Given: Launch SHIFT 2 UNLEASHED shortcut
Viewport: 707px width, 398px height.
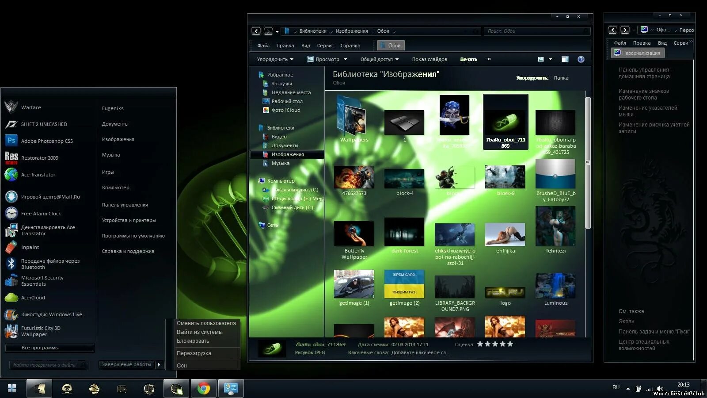Looking at the screenshot, I should (x=36, y=124).
